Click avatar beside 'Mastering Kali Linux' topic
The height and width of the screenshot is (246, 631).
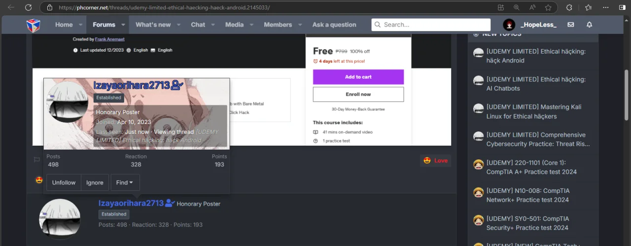[x=478, y=108]
